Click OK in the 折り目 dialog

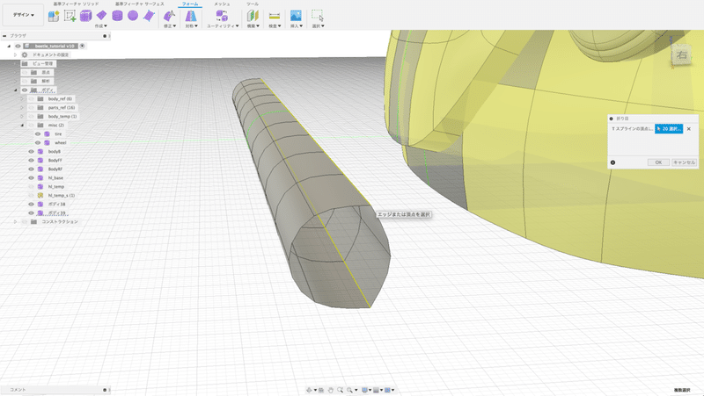click(x=658, y=162)
